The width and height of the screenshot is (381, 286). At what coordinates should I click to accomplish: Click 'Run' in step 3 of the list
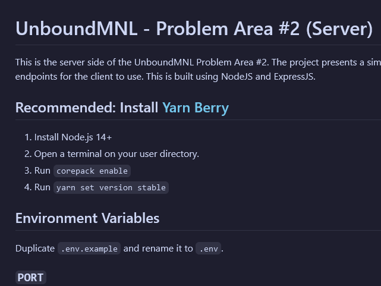(42, 171)
